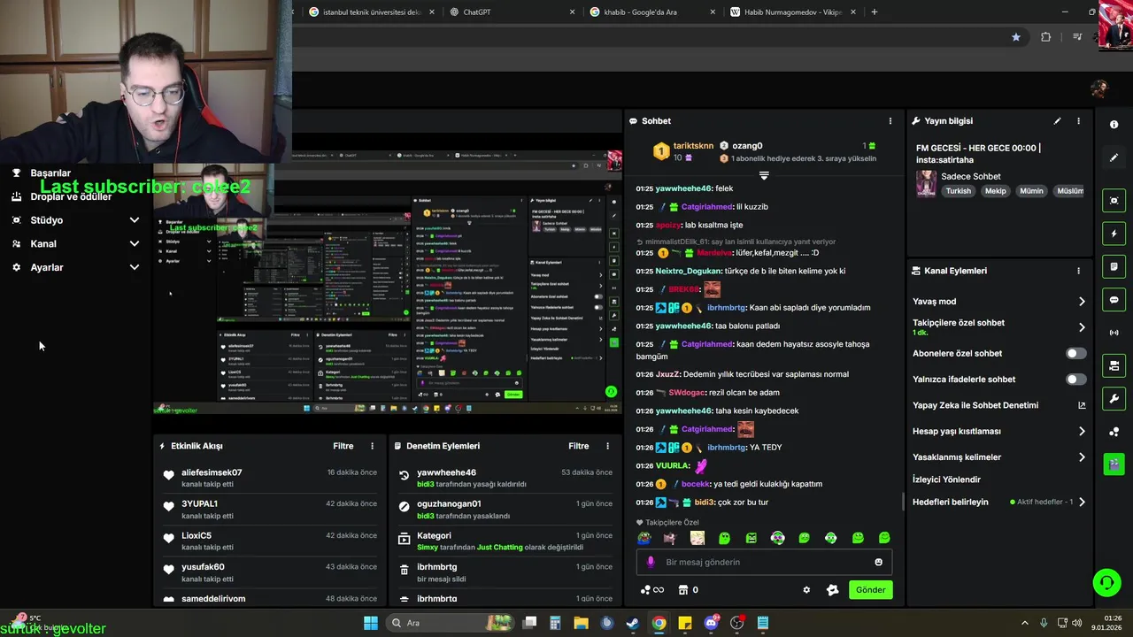Toggle the lightning activity feed panel icon

(1114, 234)
